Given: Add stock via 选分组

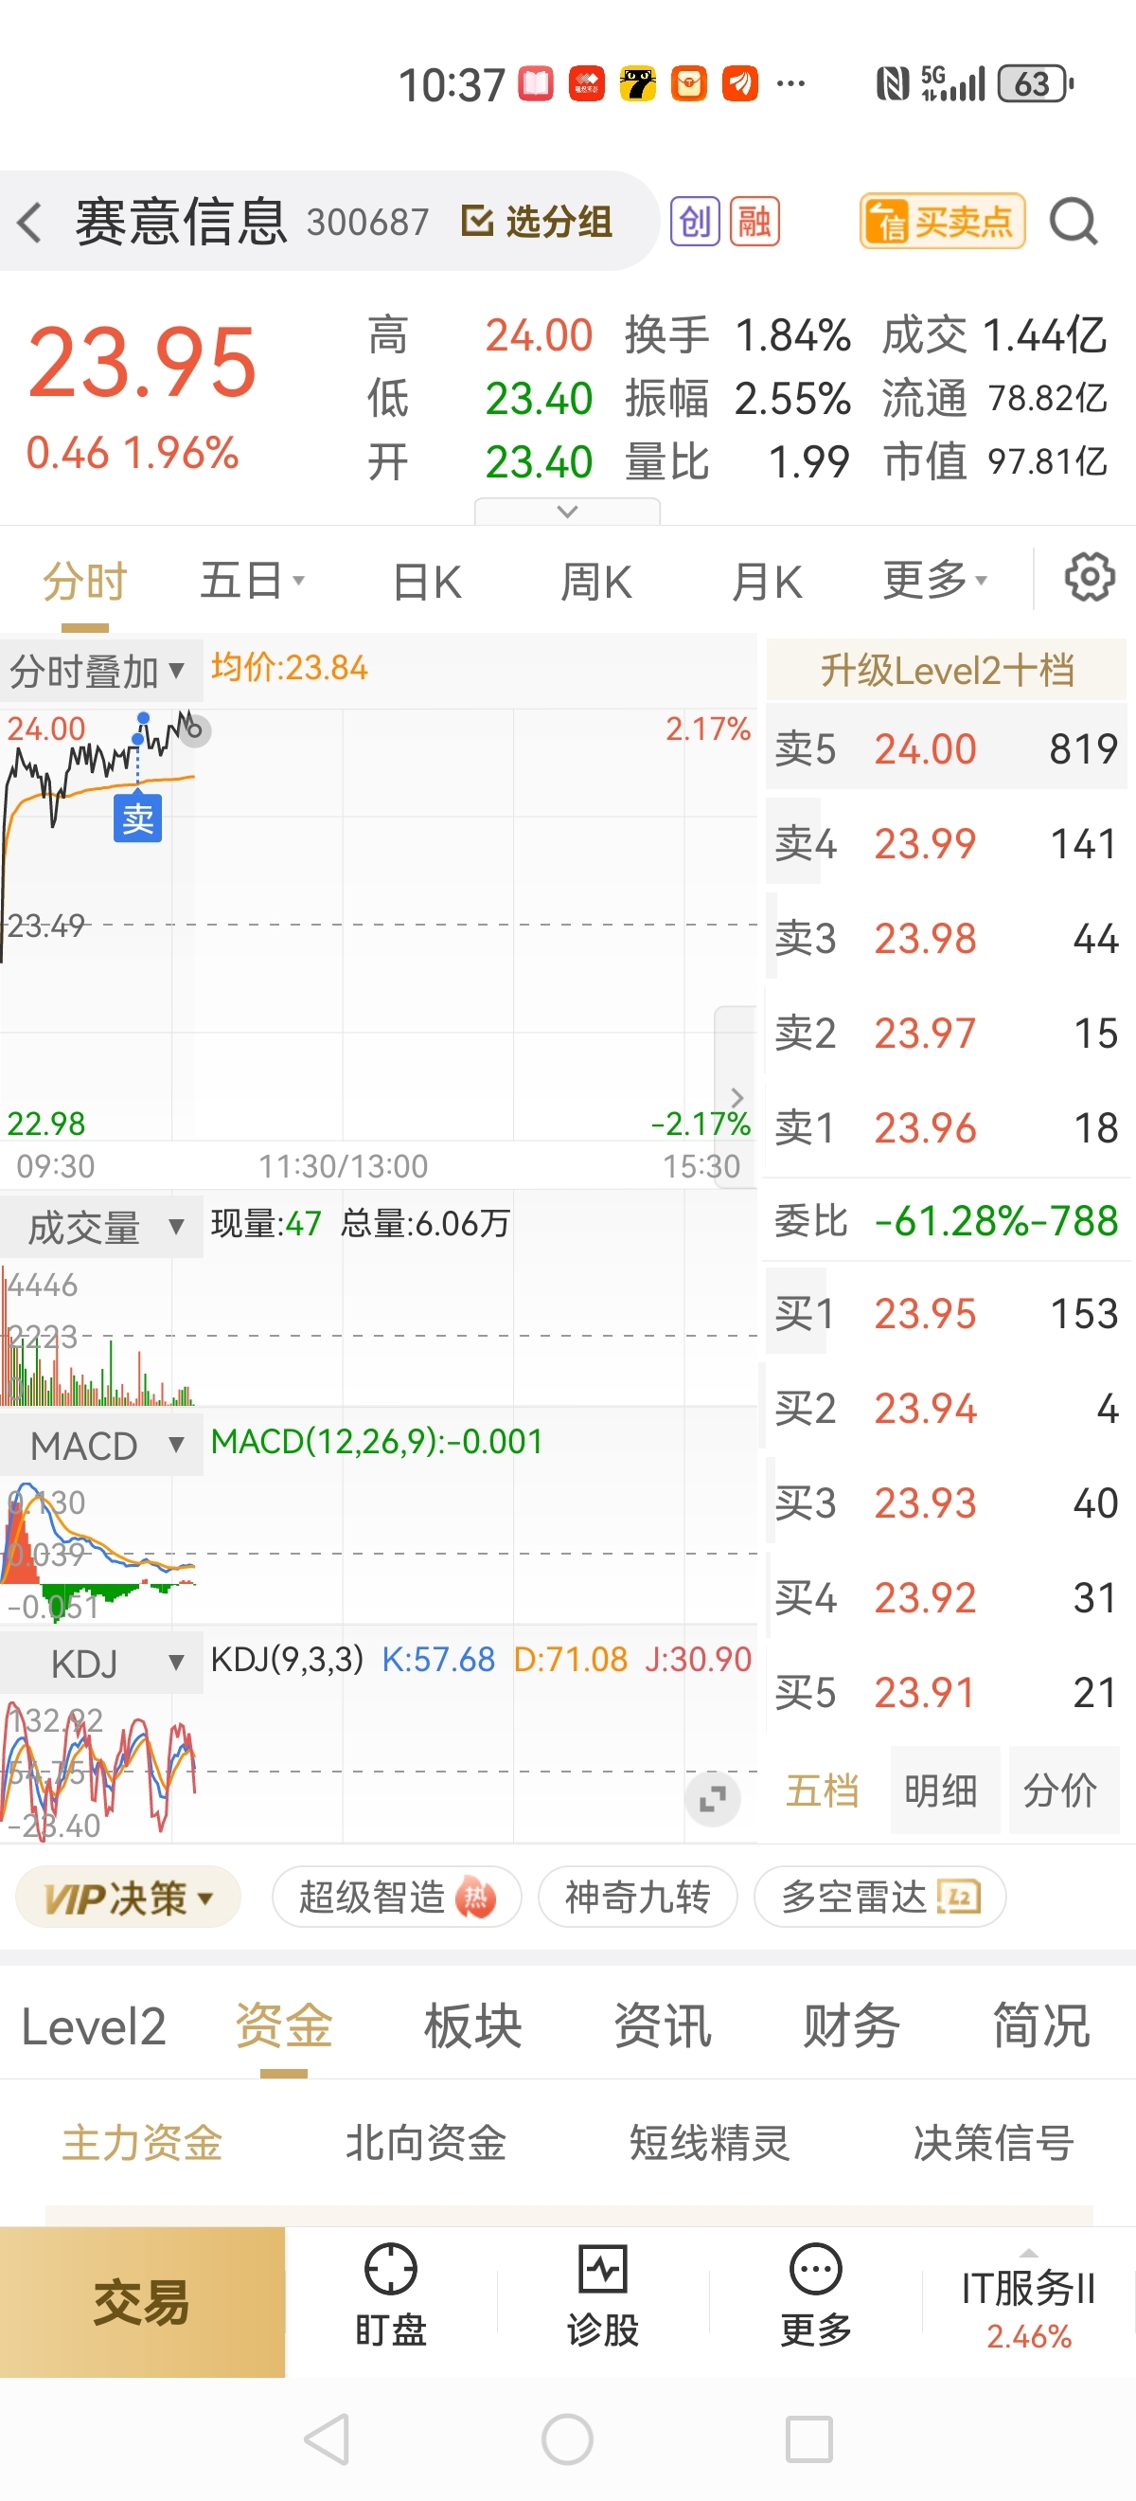Looking at the screenshot, I should pos(537,223).
